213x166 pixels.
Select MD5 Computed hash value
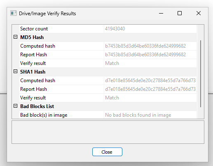[145, 46]
